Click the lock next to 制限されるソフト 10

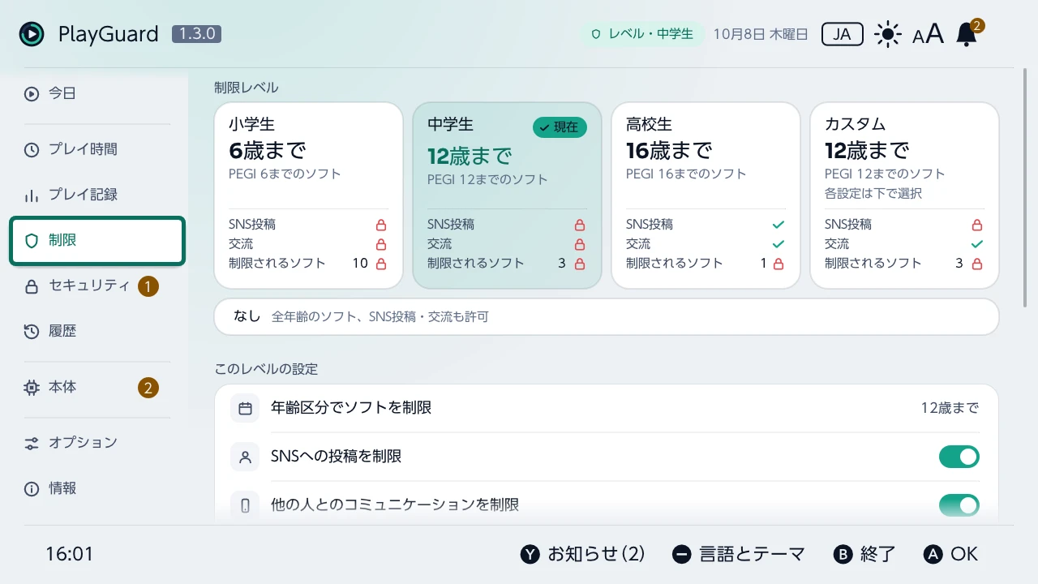point(381,264)
